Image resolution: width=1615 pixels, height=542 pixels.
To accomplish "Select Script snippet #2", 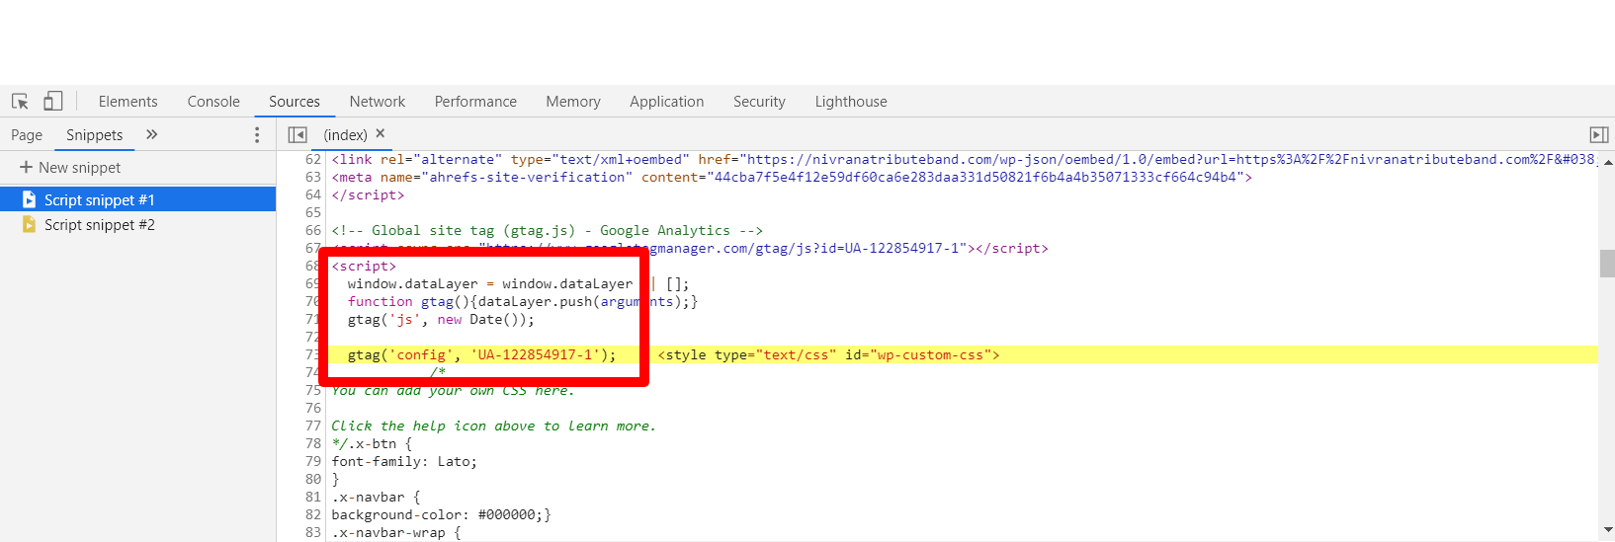I will 137,225.
